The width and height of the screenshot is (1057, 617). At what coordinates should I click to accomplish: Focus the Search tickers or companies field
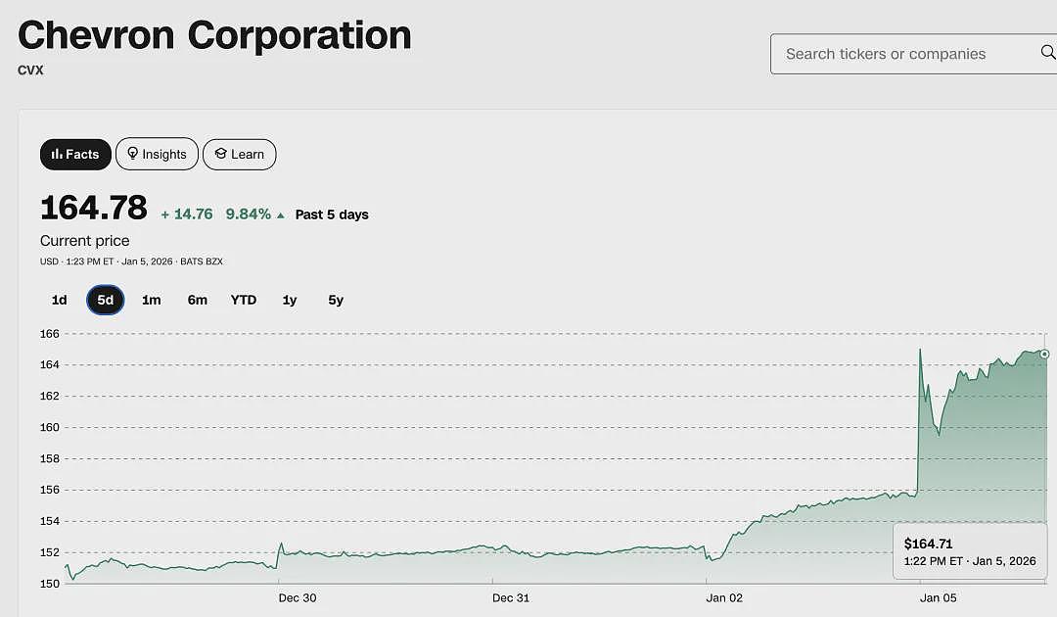[913, 54]
